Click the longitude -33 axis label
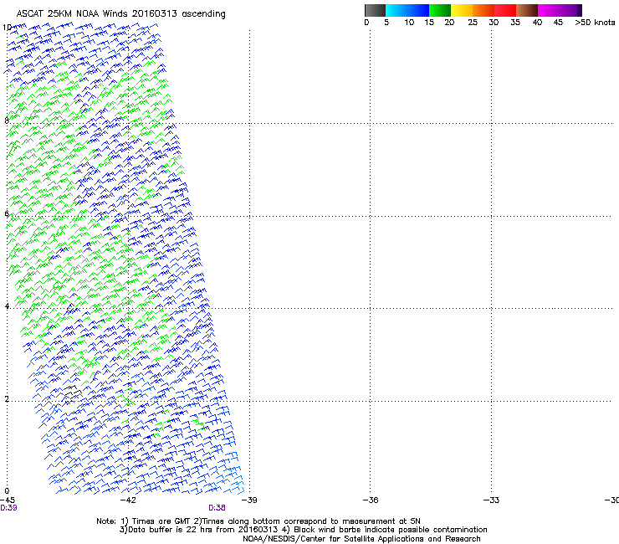This screenshot has height=544, width=619. pyautogui.click(x=491, y=500)
